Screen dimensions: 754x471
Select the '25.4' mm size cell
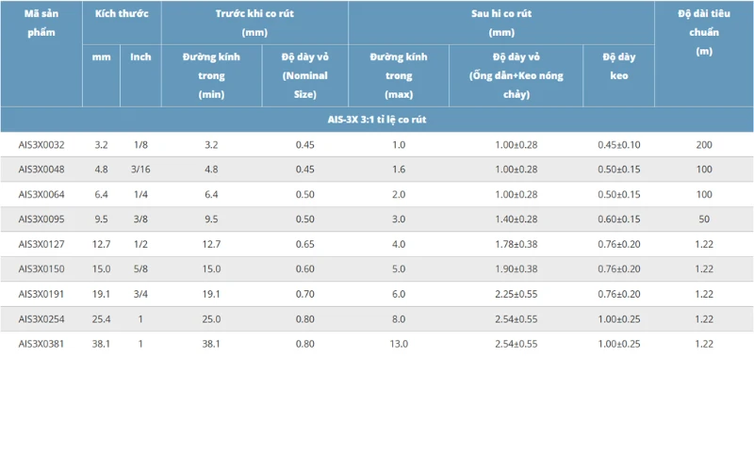click(101, 318)
